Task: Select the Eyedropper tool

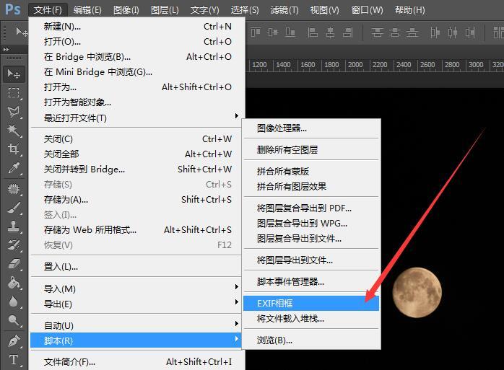Action: (x=14, y=167)
